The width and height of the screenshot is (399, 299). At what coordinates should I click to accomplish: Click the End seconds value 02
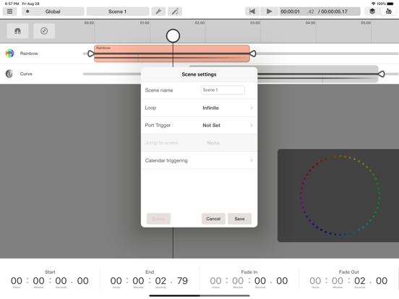160,281
